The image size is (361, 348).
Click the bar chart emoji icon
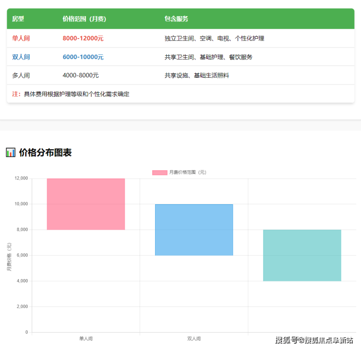[10, 152]
